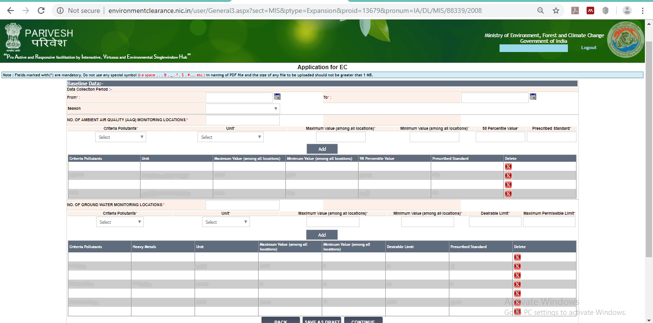Open air quality Unit dropdown
This screenshot has height=323, width=653.
point(230,137)
